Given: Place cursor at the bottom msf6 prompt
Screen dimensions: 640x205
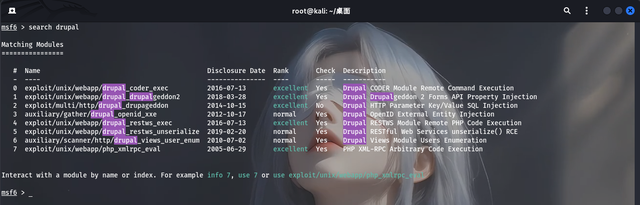Looking at the screenshot, I should click(x=31, y=193).
